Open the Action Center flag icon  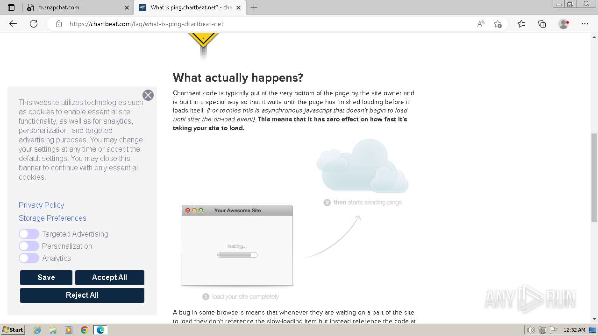pos(554,330)
